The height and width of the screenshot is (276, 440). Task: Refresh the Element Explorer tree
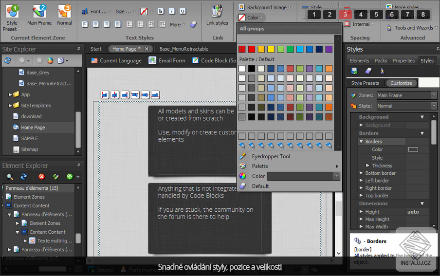point(24,177)
